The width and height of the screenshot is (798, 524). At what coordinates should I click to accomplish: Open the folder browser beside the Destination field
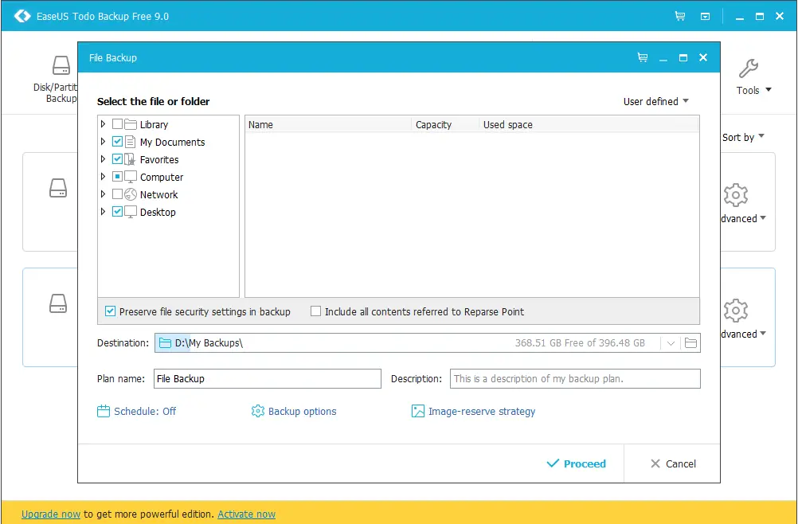(x=690, y=342)
